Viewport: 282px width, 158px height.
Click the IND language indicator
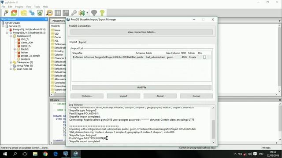tap(261, 154)
